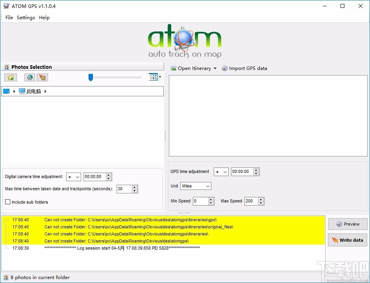Click the vertical panel splitter handle
This screenshot has width=370, height=283.
click(165, 136)
